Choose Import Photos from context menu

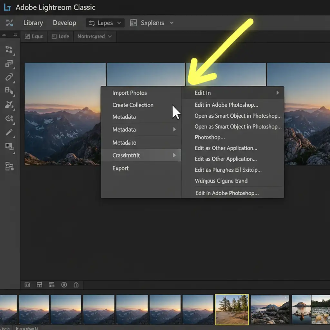(x=130, y=93)
